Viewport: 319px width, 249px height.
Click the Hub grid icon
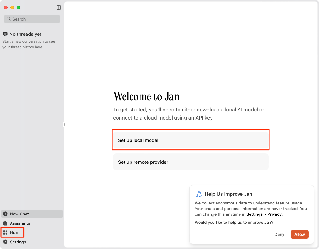tap(6, 233)
